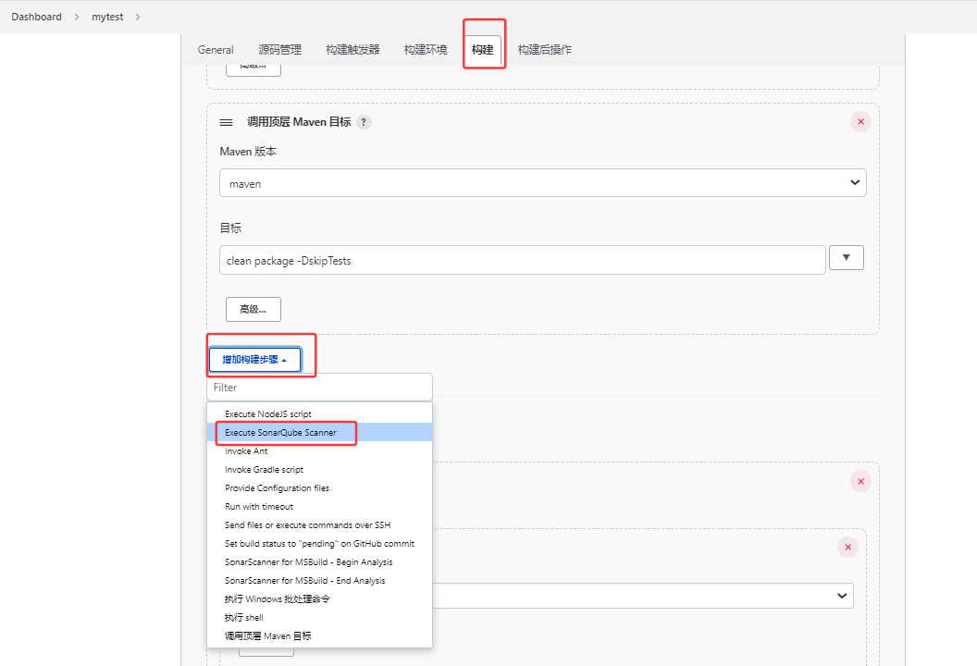The height and width of the screenshot is (666, 977).
Task: Grab the Maven build step's reorder handle
Action: point(226,123)
